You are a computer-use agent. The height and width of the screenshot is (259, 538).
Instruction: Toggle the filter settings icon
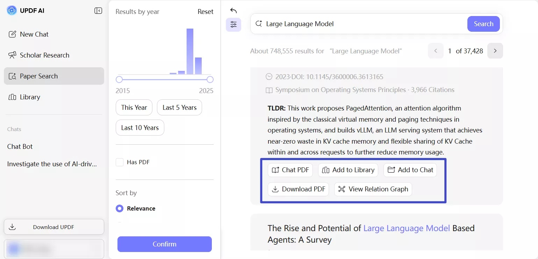tap(234, 25)
